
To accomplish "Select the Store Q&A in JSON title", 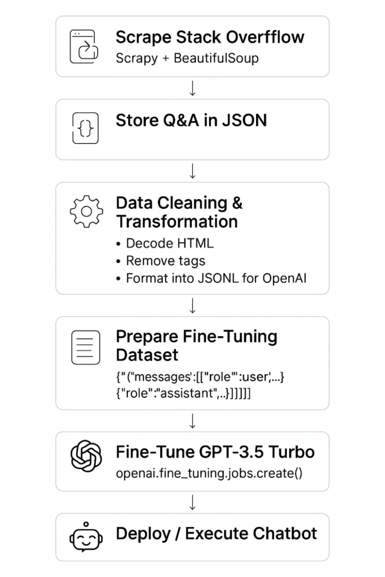I will point(191,120).
